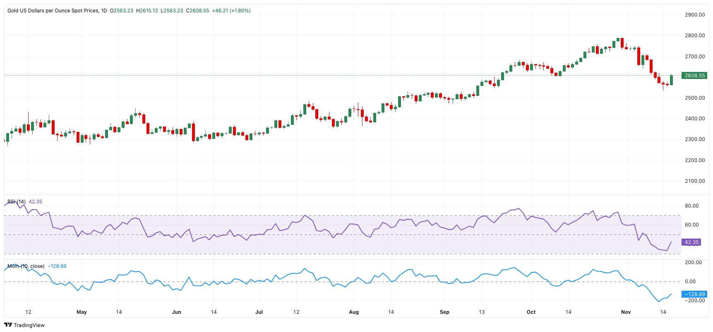The width and height of the screenshot is (713, 332).
Task: Click the H2615.13 high value in header
Action: pyautogui.click(x=147, y=11)
